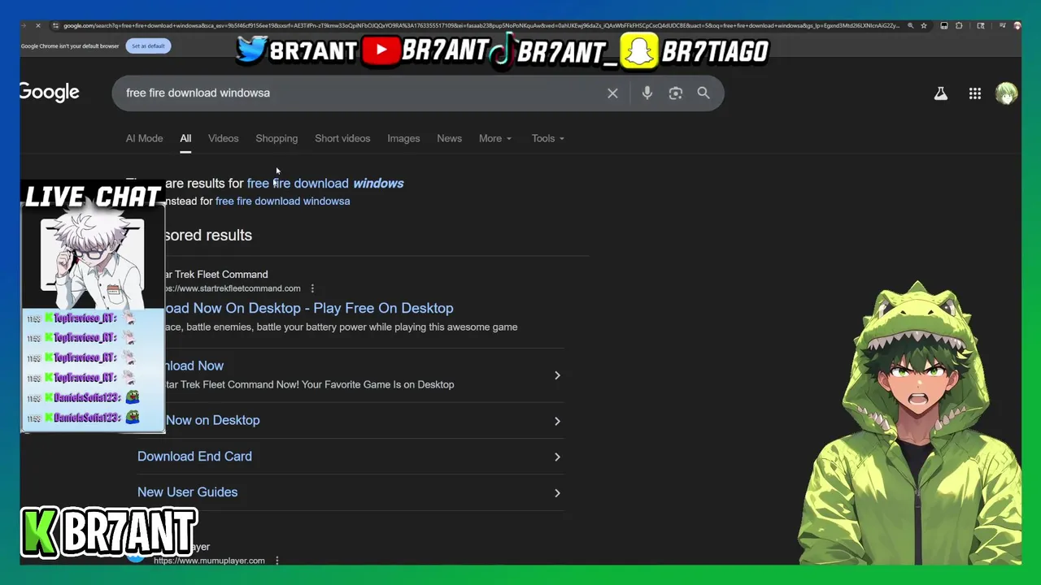Expand Download End Card chevron
Image resolution: width=1041 pixels, height=585 pixels.
[557, 457]
